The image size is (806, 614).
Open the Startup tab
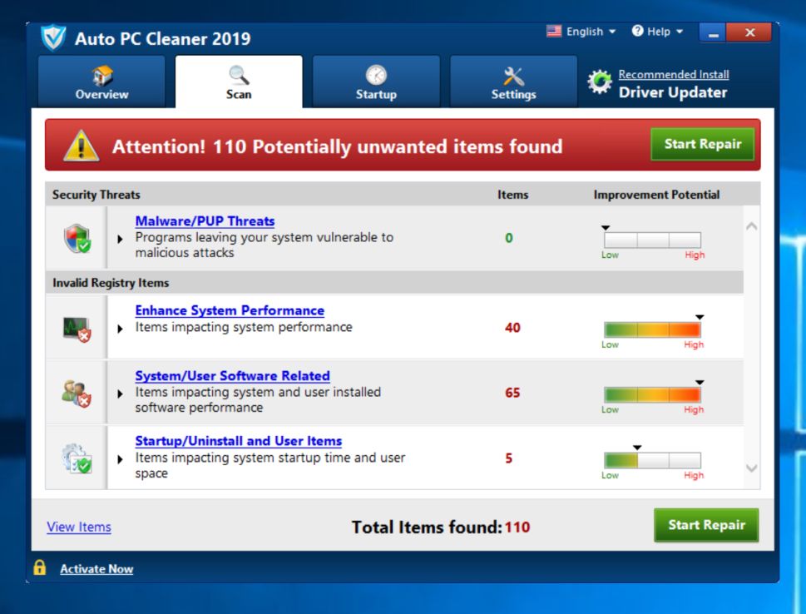[x=376, y=82]
